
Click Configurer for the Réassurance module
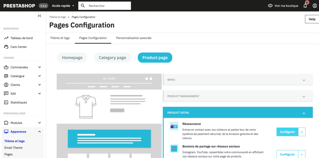click(x=287, y=132)
